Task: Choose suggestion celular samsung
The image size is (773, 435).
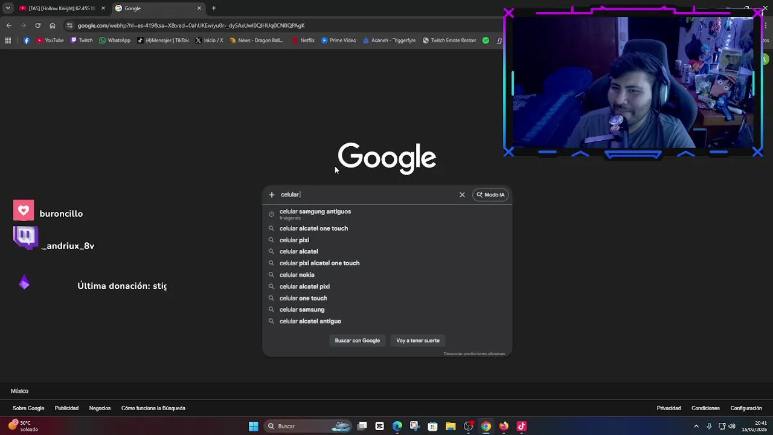Action: (386, 309)
